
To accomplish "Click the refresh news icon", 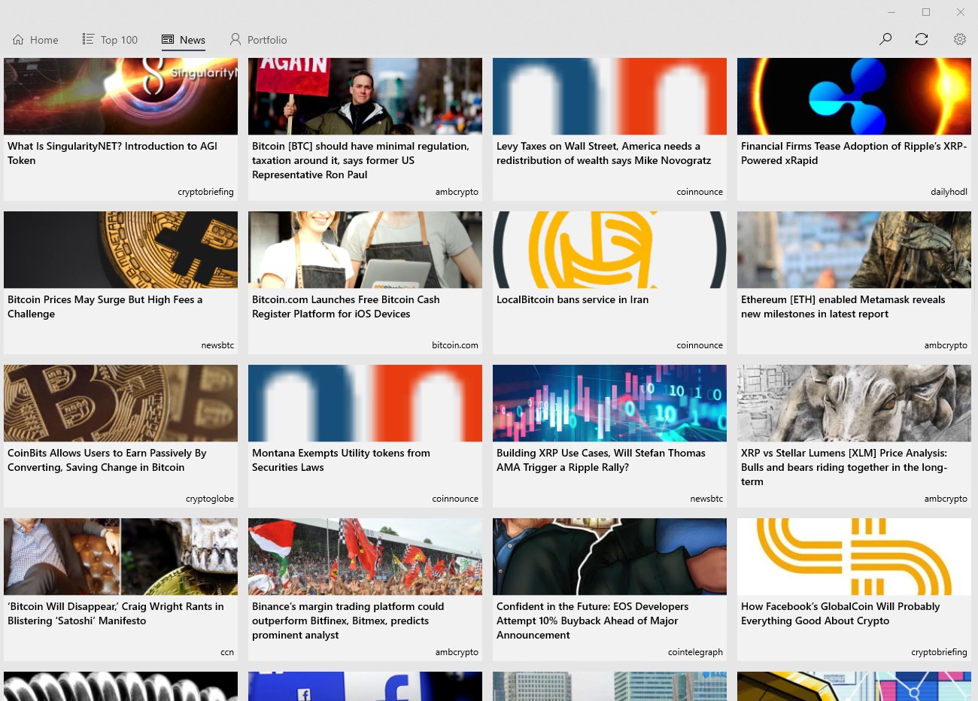I will tap(922, 39).
